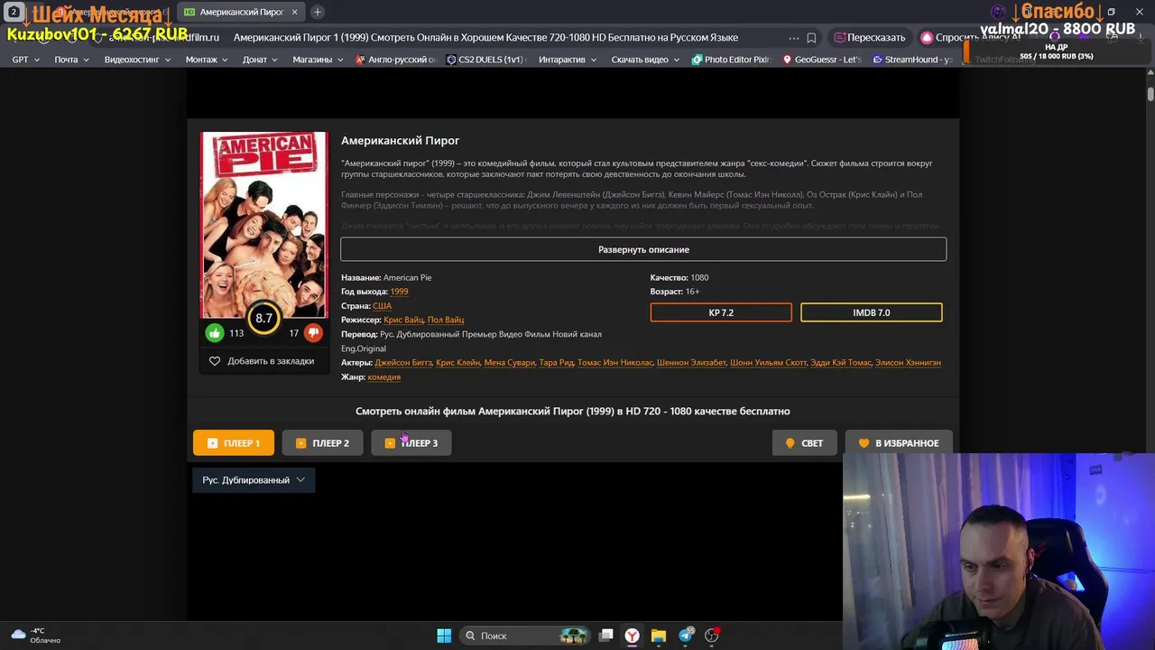This screenshot has width=1155, height=650.
Task: Select the ПЛЕЕР 1 tab
Action: click(x=234, y=443)
